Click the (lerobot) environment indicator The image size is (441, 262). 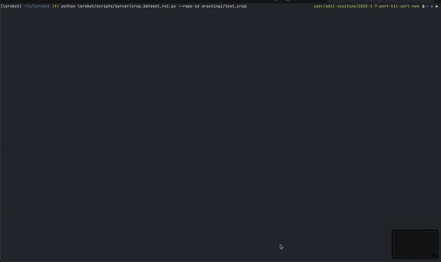tap(11, 6)
